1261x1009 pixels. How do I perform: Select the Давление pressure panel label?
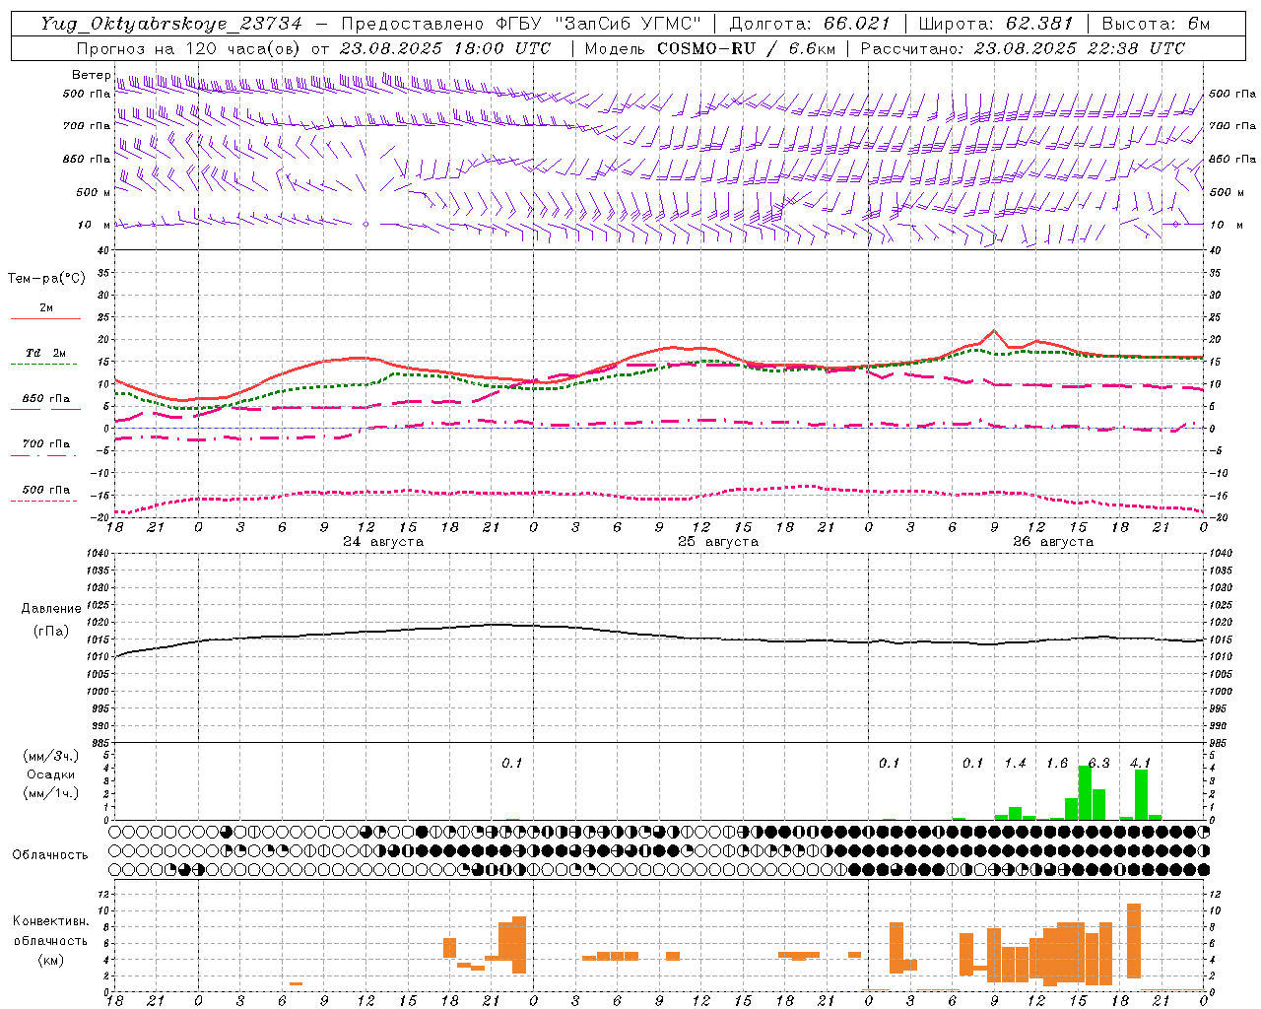(51, 609)
